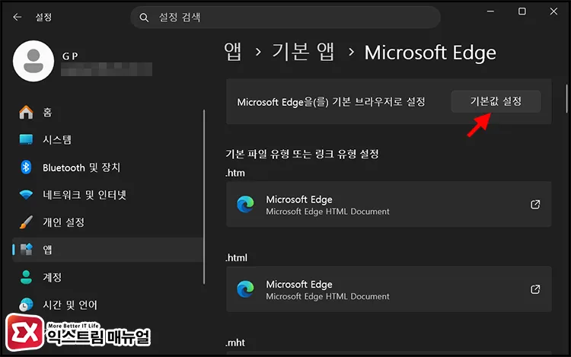Select the 앱 sidebar item
This screenshot has width=571, height=357.
(108, 250)
